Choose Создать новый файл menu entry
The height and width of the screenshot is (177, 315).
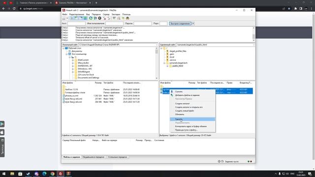(x=192, y=111)
